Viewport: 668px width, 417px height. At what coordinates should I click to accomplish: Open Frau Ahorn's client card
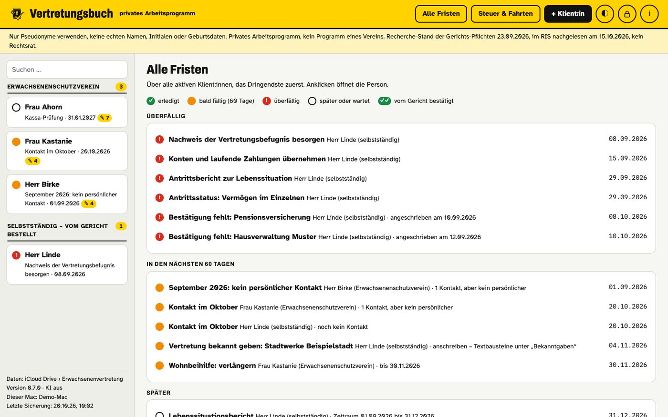[67, 112]
